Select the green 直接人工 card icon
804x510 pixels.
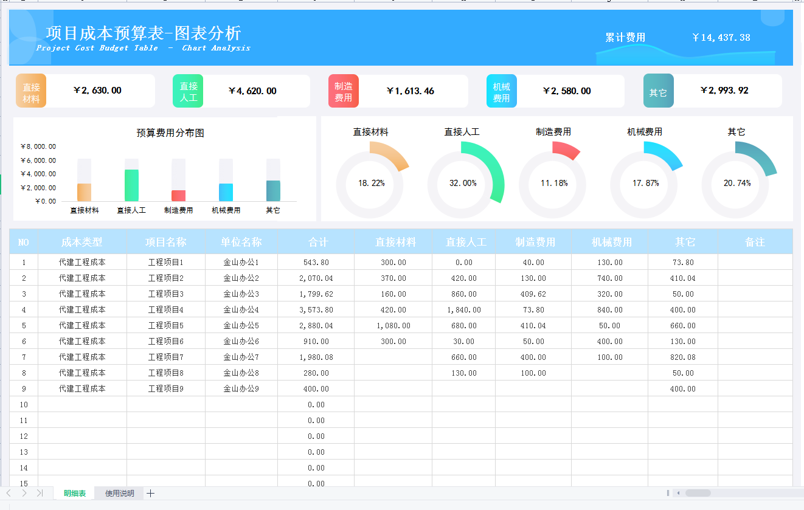click(x=188, y=91)
